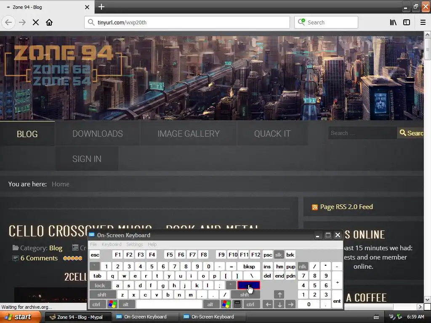This screenshot has height=323, width=431.
Task: Click the URL address bar
Action: click(187, 22)
